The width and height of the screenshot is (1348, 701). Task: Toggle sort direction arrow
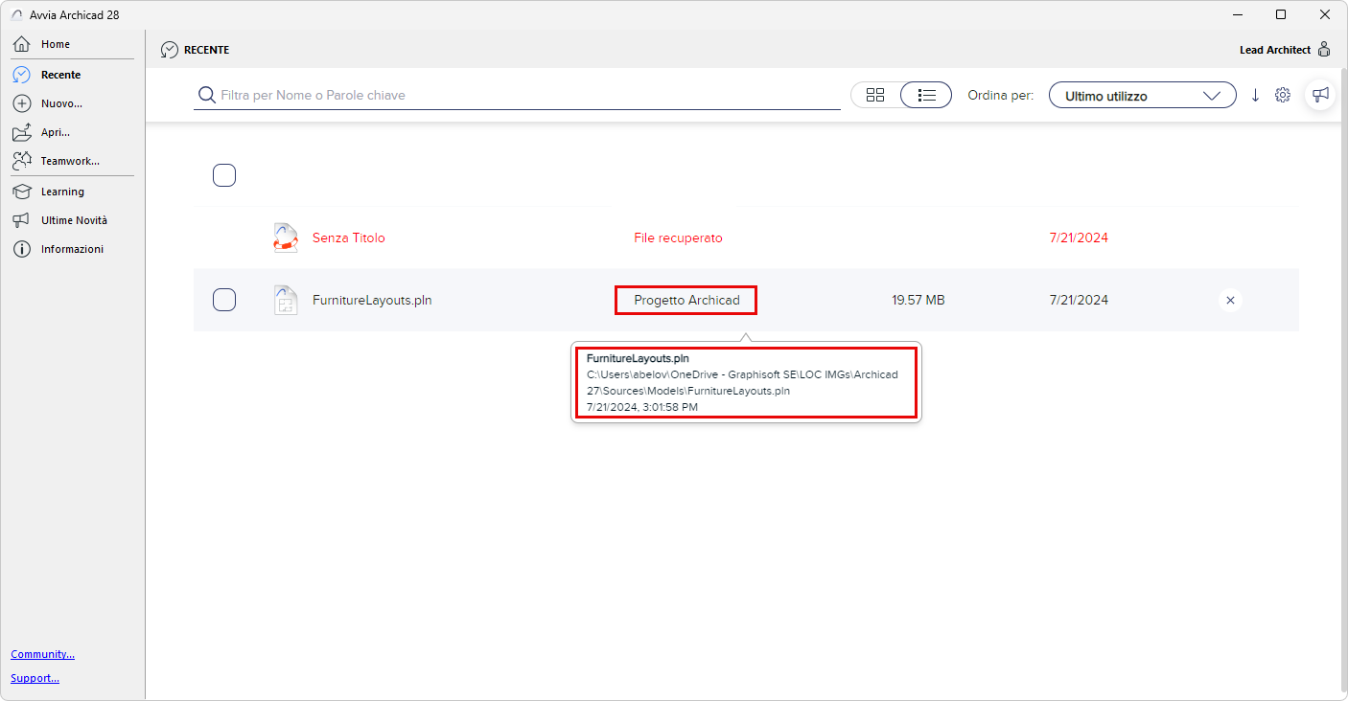tap(1256, 95)
